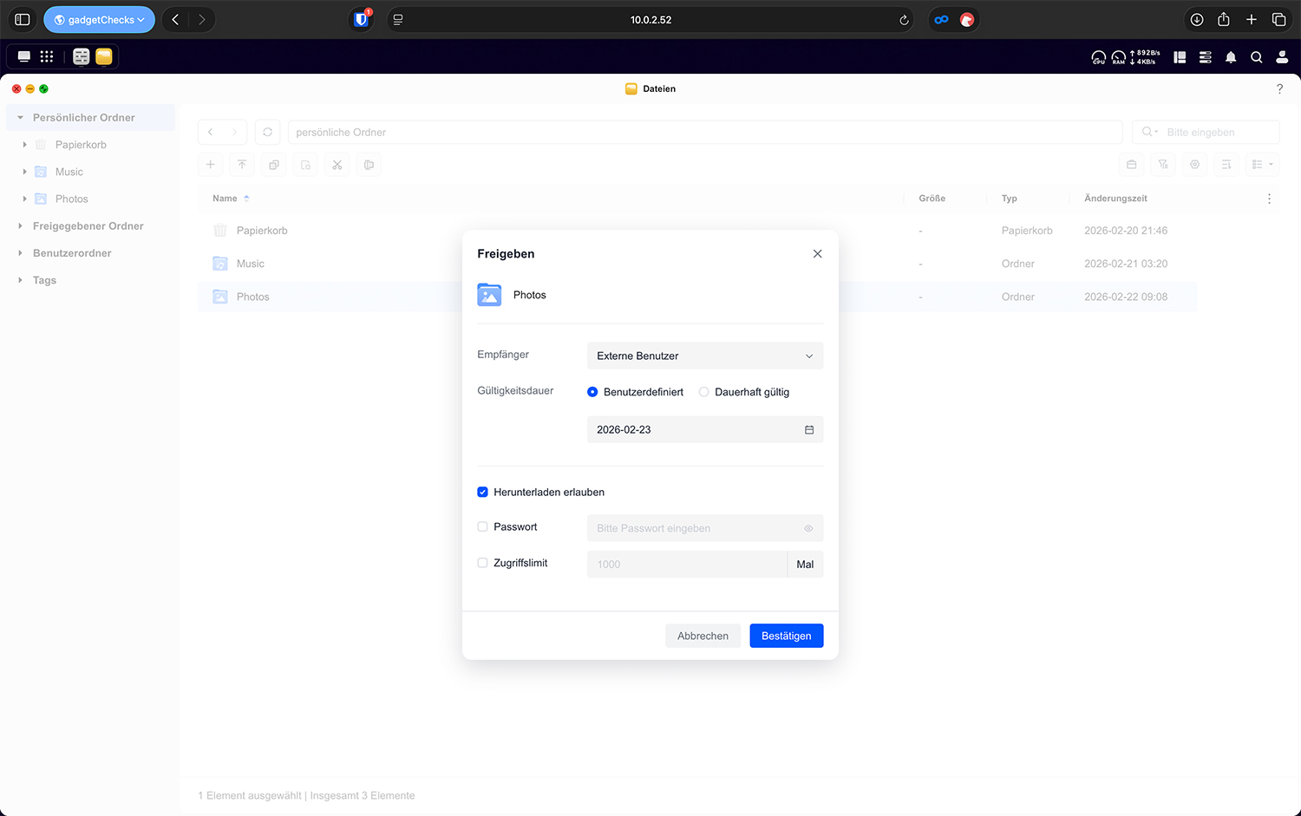1301x816 pixels.
Task: Toggle password visibility eye icon
Action: pyautogui.click(x=807, y=528)
